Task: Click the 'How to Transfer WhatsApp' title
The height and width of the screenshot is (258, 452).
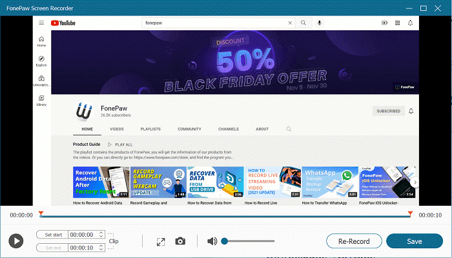Action: coord(324,203)
